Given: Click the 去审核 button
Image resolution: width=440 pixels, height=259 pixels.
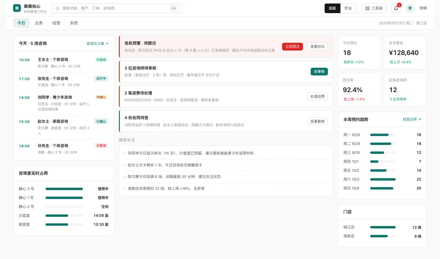Looking at the screenshot, I should click(319, 71).
